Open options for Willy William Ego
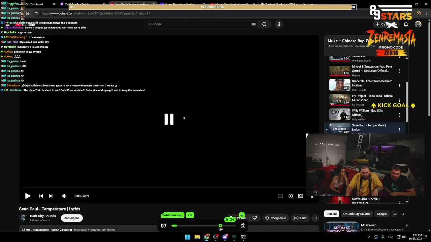Image resolution: width=431 pixels, height=242 pixels. [x=399, y=115]
